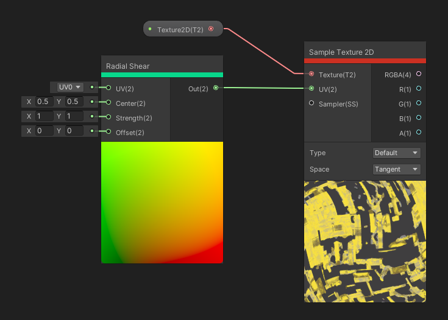Click the Out(2) port on Radial Shear
The width and height of the screenshot is (448, 320).
coord(216,88)
